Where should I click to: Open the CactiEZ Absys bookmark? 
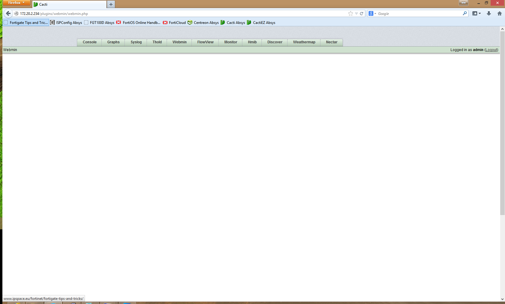(261, 23)
